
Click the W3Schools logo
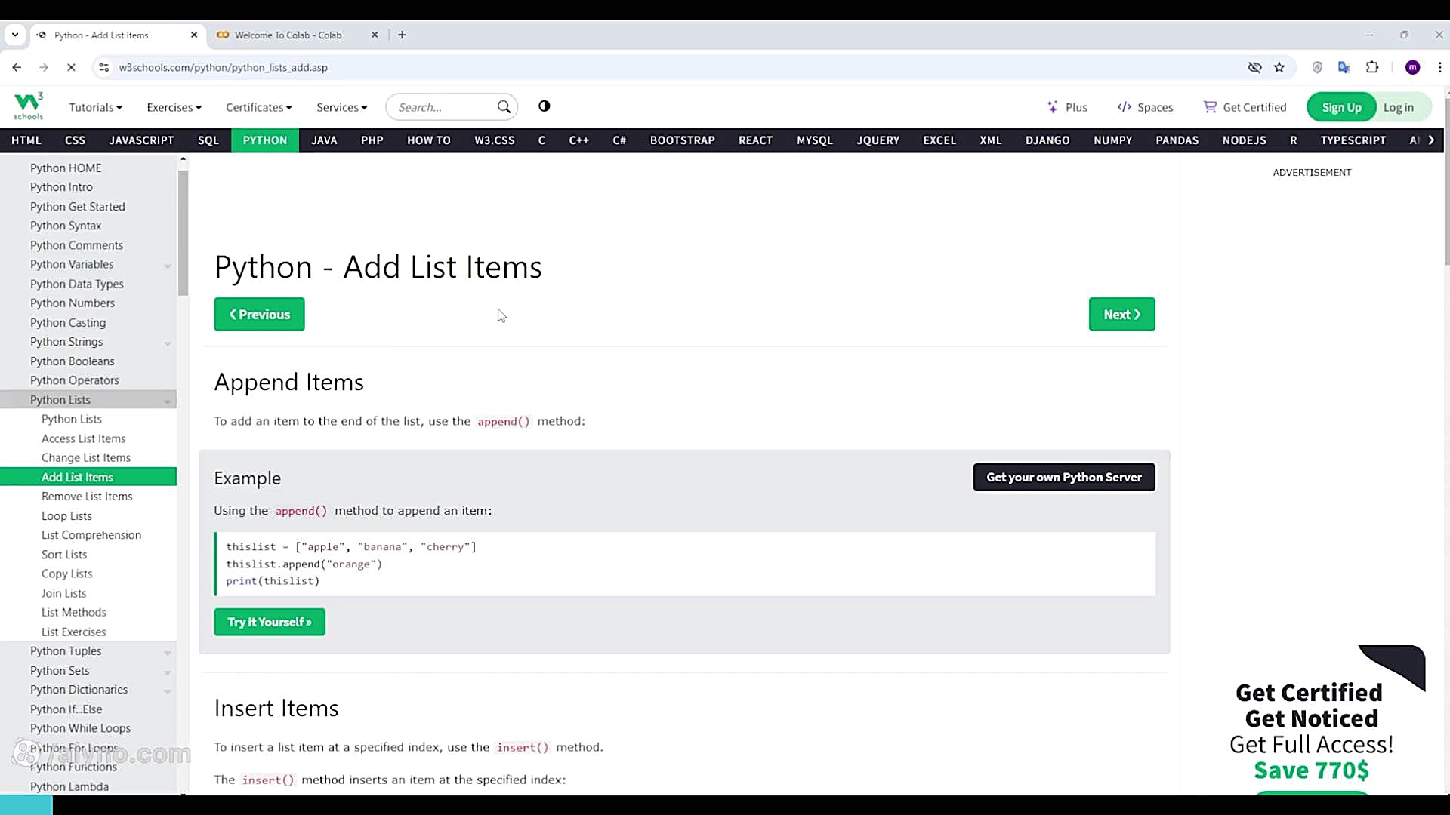[x=29, y=106]
